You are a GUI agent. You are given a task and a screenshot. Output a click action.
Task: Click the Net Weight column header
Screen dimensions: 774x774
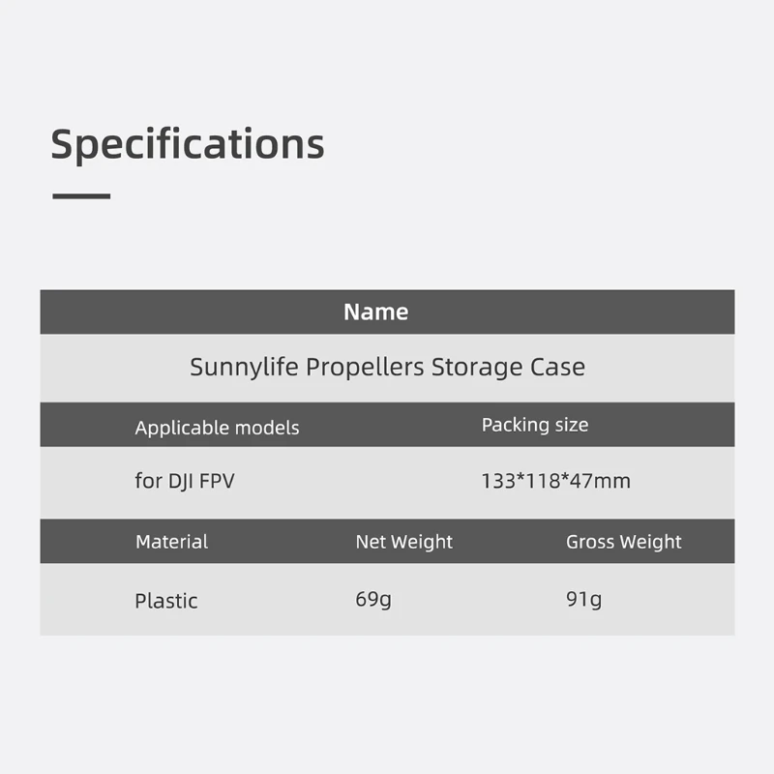point(403,542)
